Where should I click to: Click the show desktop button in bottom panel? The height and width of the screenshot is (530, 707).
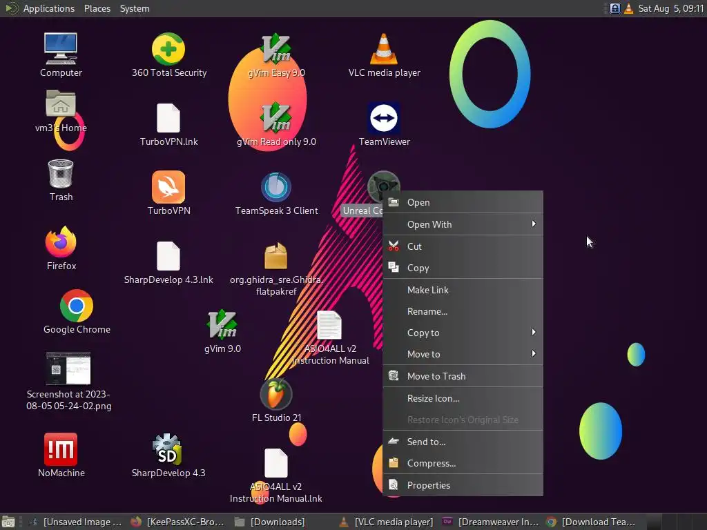8,522
